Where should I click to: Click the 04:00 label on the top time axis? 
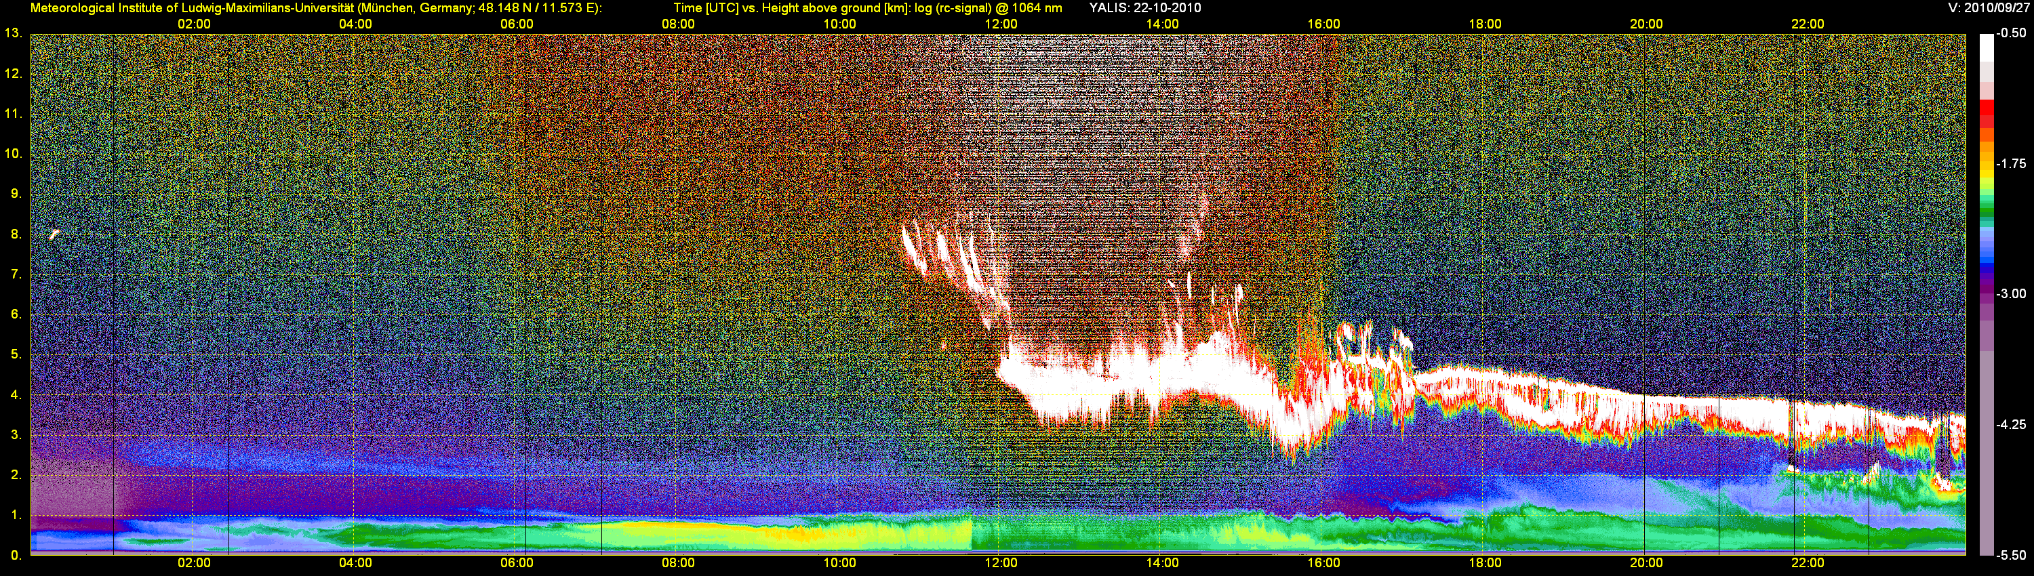click(355, 24)
